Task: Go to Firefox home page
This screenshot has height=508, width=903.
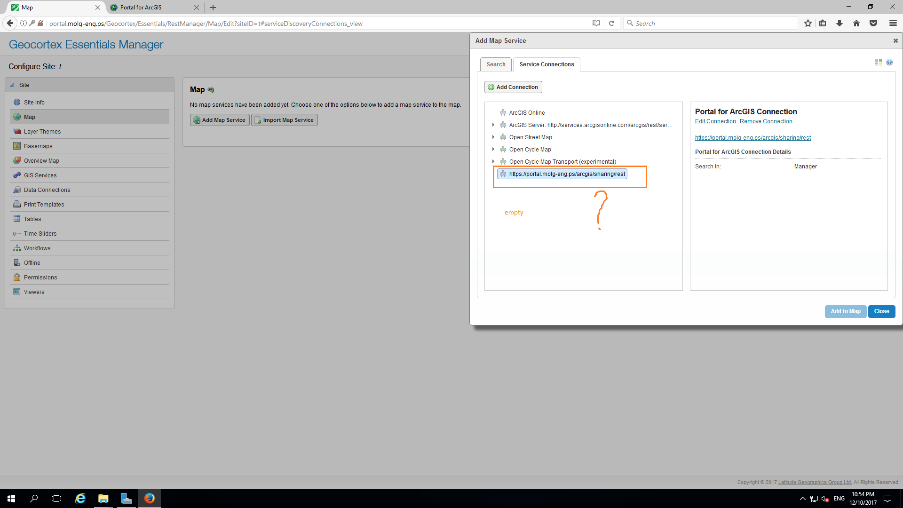Action: (x=856, y=23)
